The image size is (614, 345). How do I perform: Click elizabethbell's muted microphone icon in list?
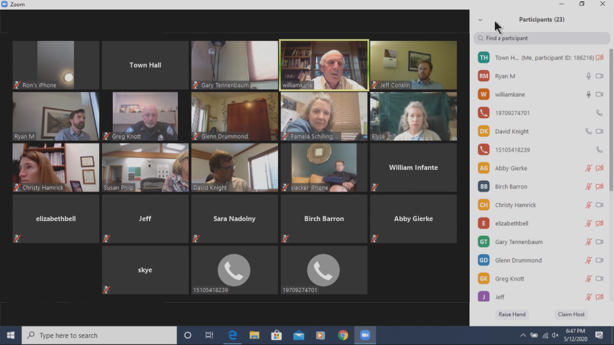click(588, 223)
